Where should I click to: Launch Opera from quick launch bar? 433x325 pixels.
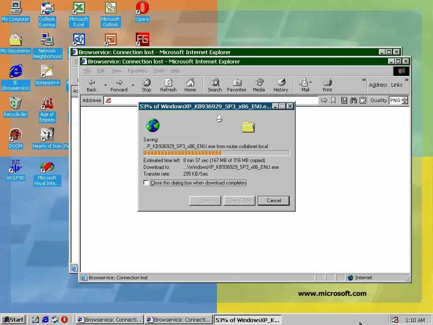click(64, 320)
